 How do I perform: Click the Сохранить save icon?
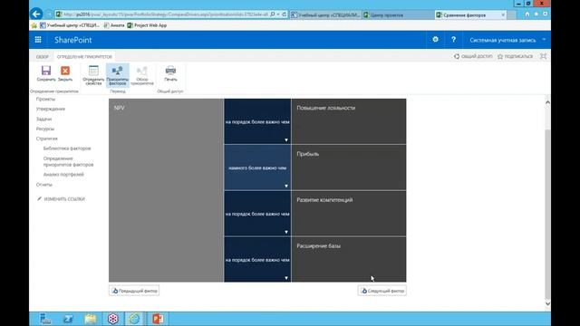pos(46,71)
